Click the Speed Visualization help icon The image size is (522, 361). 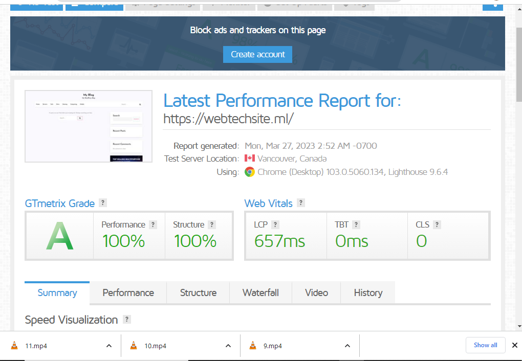tap(126, 319)
